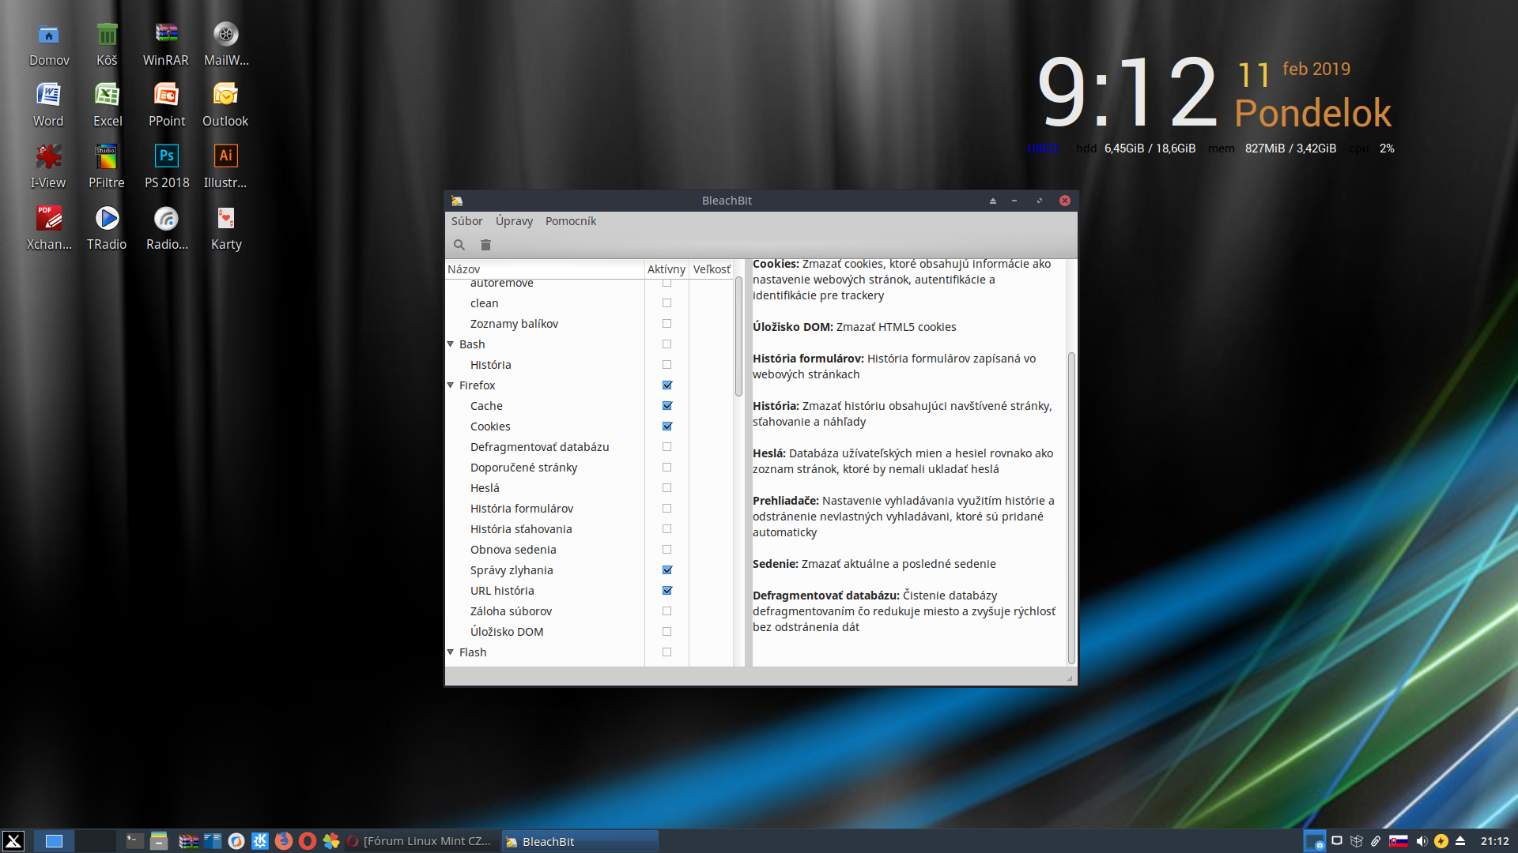Switch to [Fórum Linux Mint CZ... taskbar window
This screenshot has height=853, width=1518.
[x=420, y=841]
